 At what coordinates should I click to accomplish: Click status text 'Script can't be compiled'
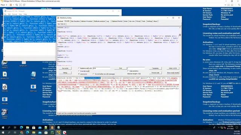coord(77,113)
